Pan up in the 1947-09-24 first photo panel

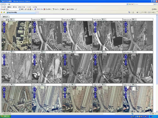click(65, 22)
